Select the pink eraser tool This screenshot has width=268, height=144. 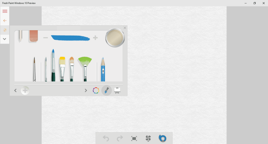tap(34, 36)
